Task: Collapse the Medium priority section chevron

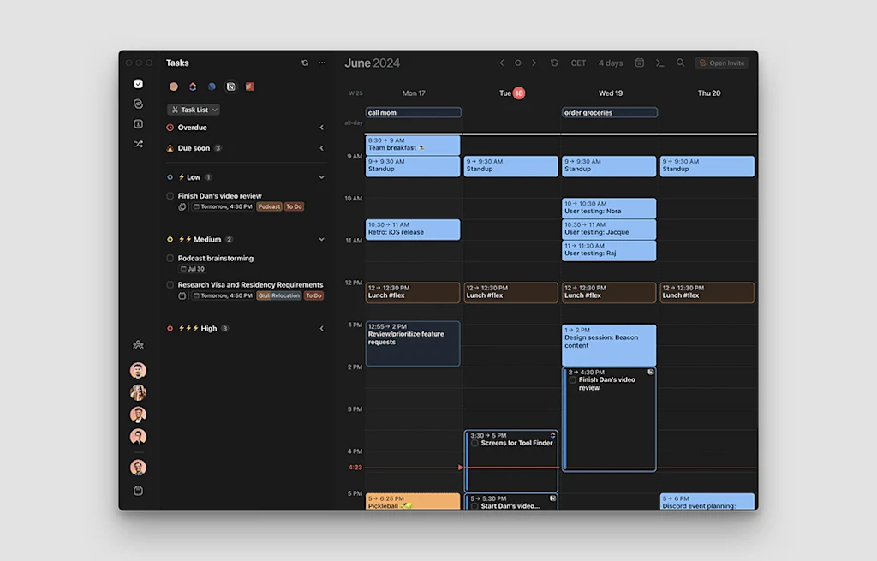Action: [322, 240]
